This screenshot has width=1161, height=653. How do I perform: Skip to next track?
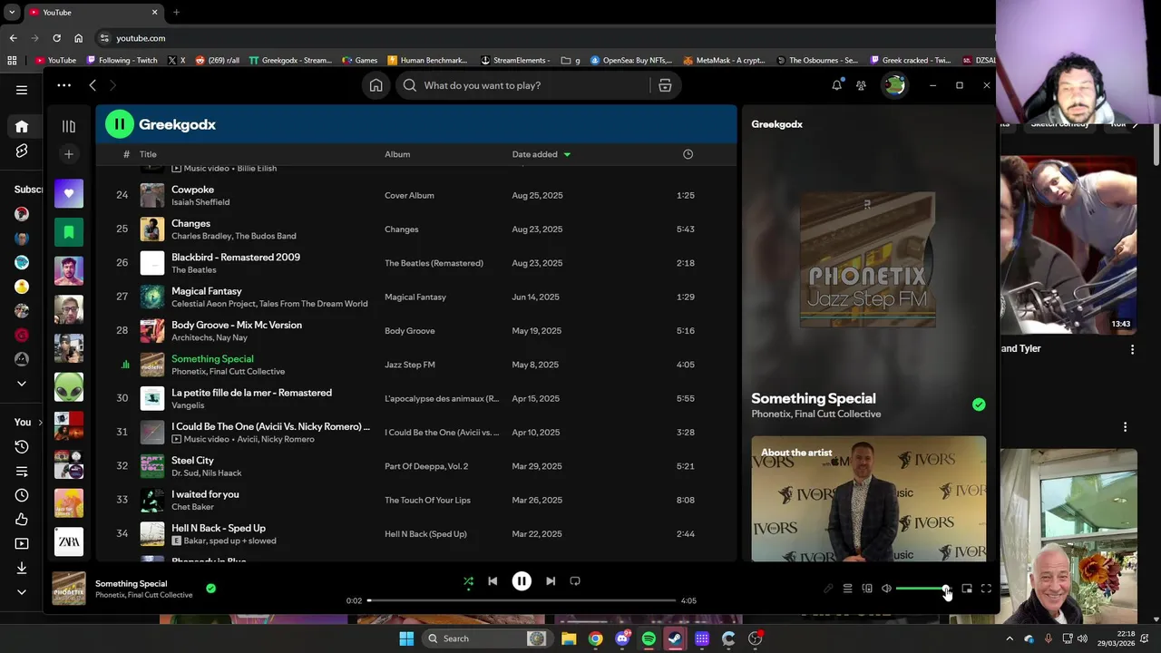(551, 581)
